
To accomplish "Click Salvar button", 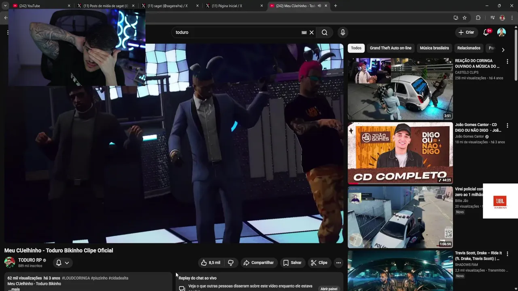I will click(x=292, y=263).
